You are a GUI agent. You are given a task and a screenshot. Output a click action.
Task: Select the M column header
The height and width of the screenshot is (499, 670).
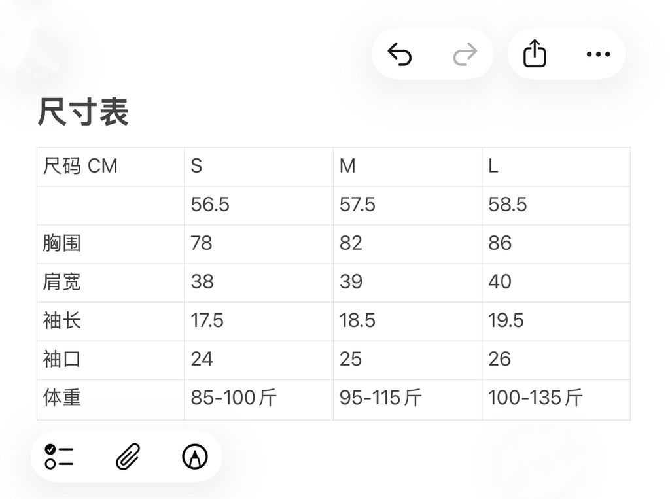click(347, 166)
